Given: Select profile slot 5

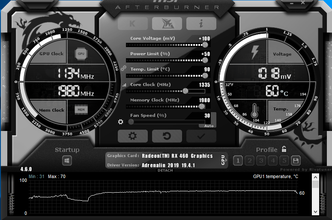Looking at the screenshot, I should (x=284, y=161).
